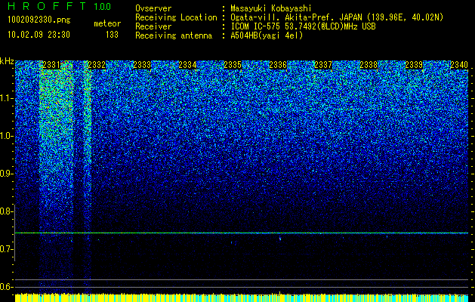475x302 pixels.
Task: Click the 2331 time marker
Action: tap(51, 65)
